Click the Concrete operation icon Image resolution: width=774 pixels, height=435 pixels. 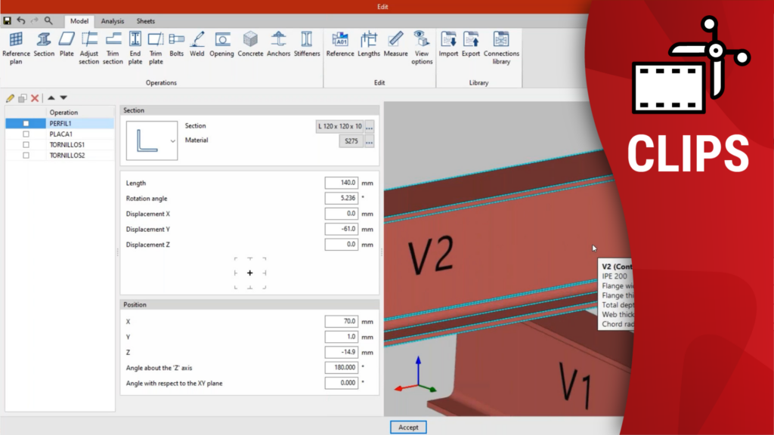point(250,47)
